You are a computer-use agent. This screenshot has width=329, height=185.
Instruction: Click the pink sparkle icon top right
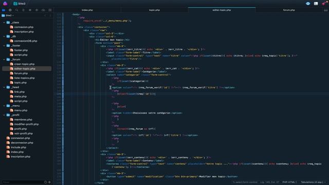[324, 4]
